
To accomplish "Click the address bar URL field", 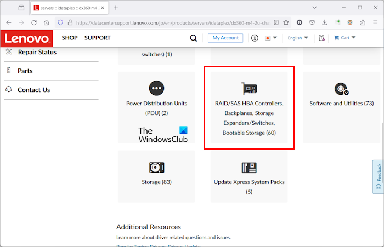I will (172, 23).
